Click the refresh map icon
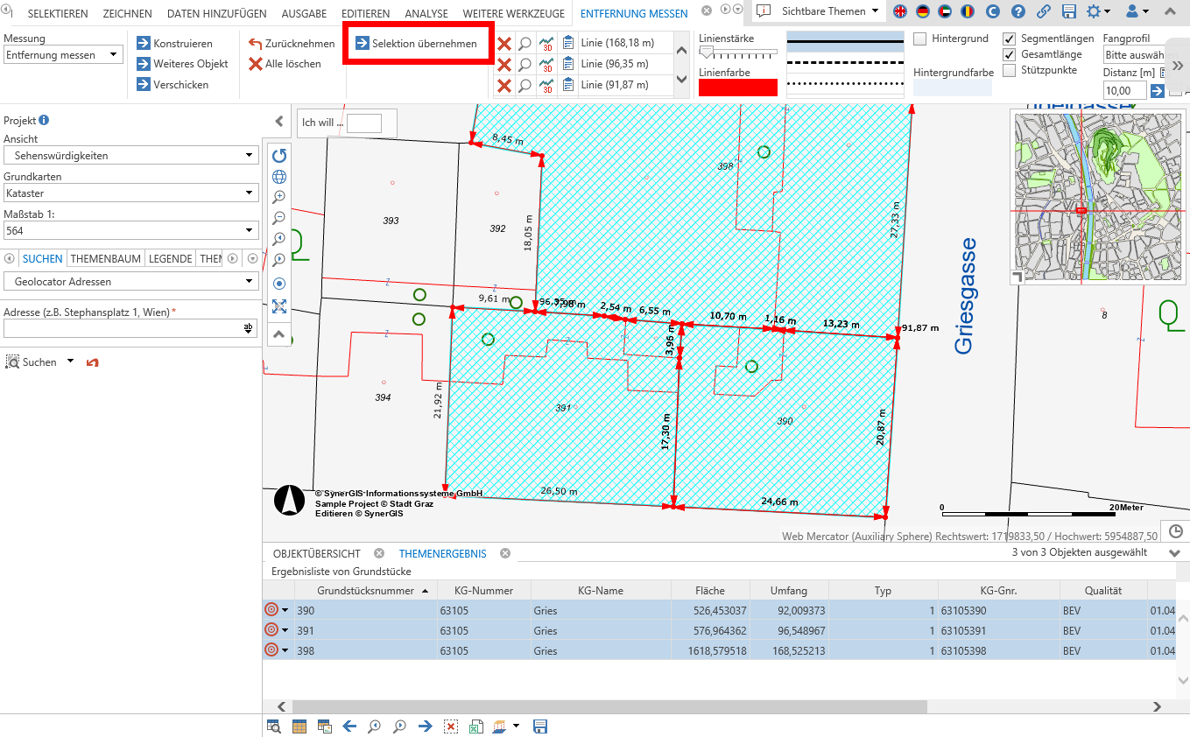 click(279, 155)
